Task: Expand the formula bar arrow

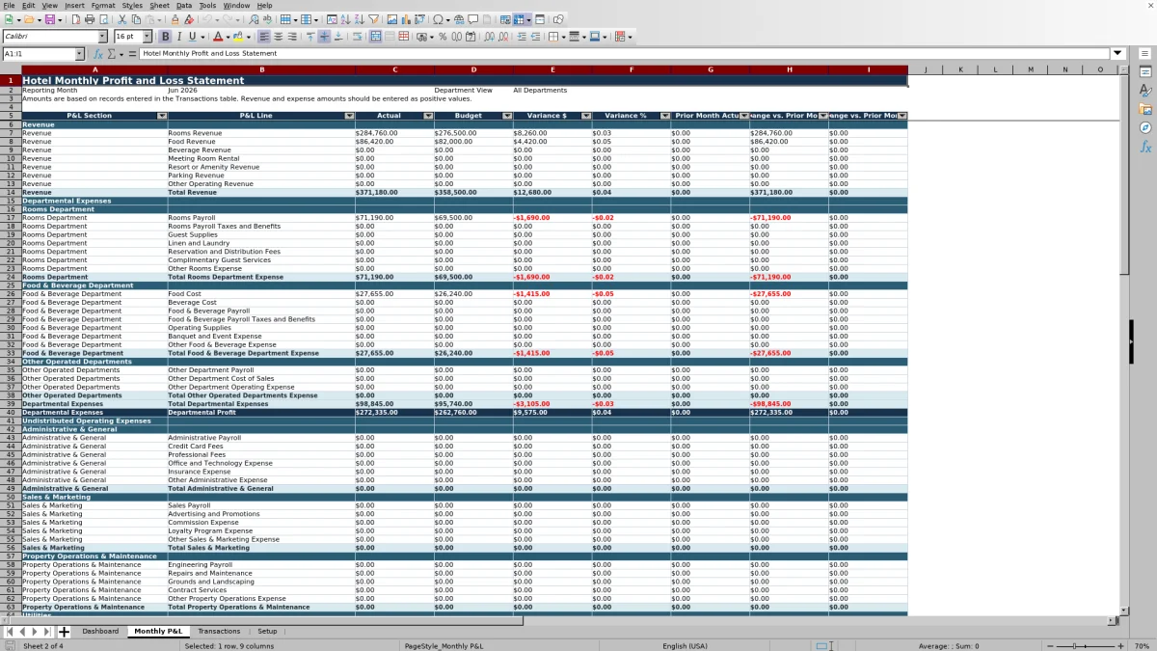Action: point(1117,54)
